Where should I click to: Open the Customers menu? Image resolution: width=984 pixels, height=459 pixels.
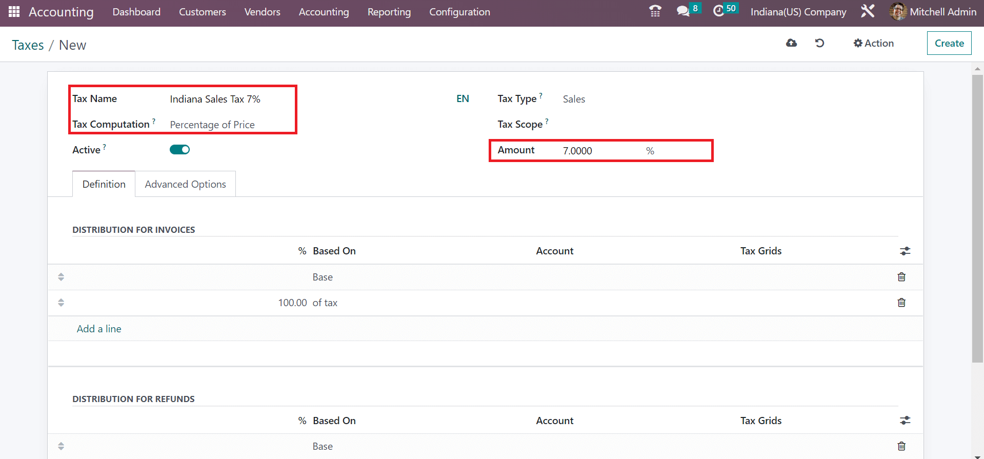click(x=203, y=12)
